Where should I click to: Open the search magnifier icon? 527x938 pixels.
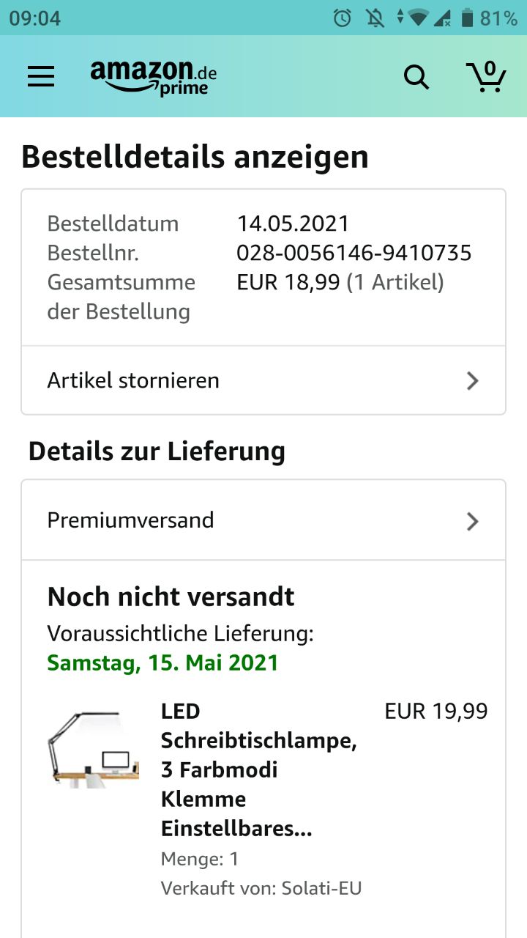point(416,76)
